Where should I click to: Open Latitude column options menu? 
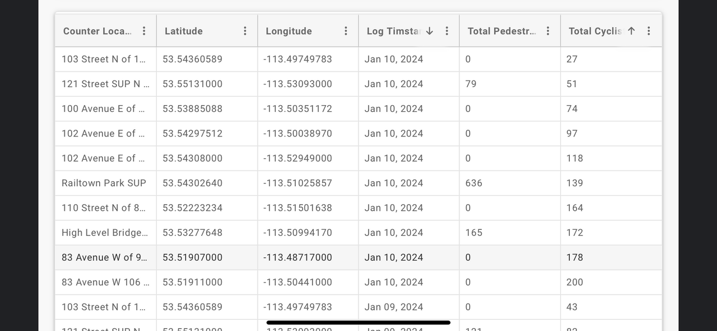click(x=245, y=31)
